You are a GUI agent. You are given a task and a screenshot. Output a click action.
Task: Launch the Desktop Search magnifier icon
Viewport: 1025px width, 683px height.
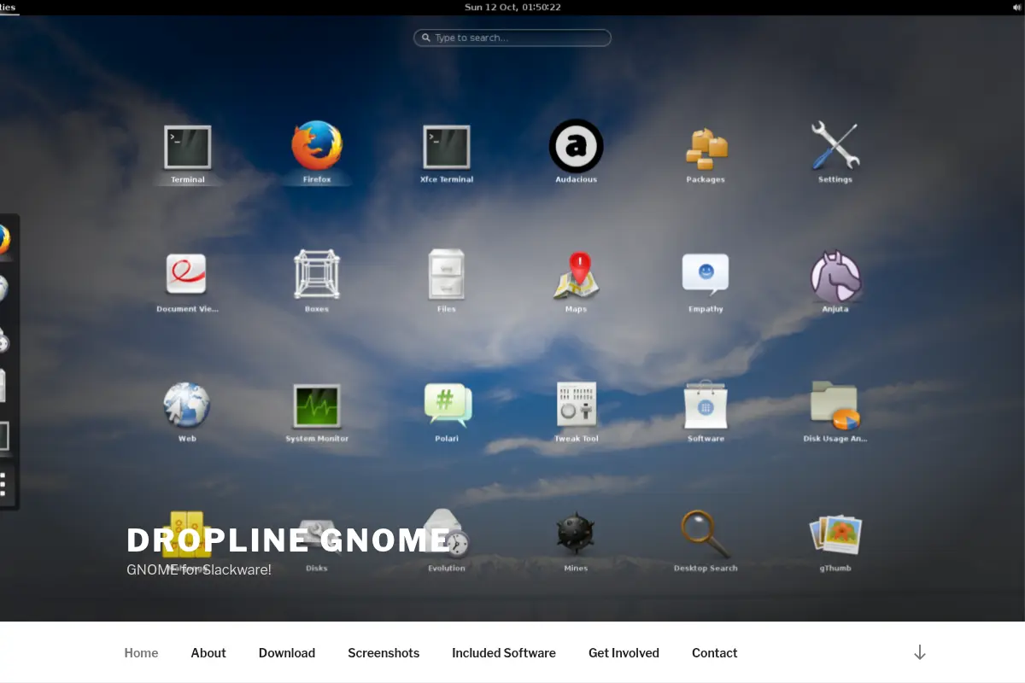(706, 534)
